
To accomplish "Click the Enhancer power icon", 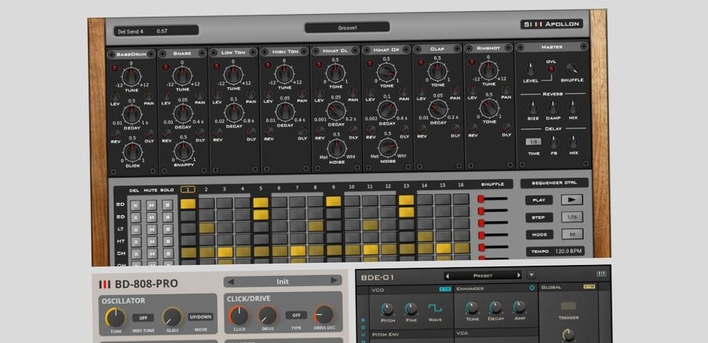I will coord(532,288).
